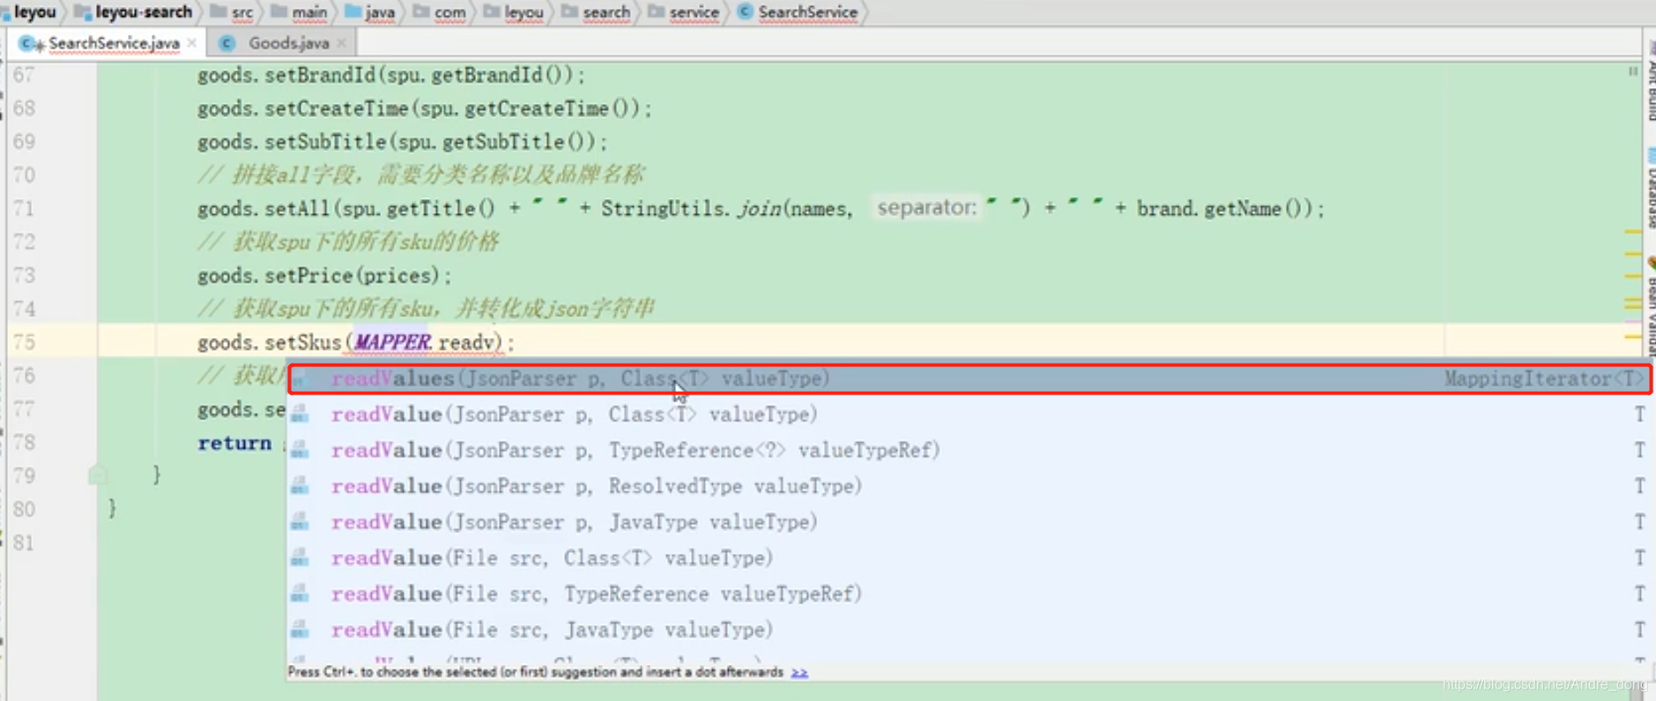The width and height of the screenshot is (1656, 701).
Task: Close the SearchService.java tab
Action: pos(192,43)
